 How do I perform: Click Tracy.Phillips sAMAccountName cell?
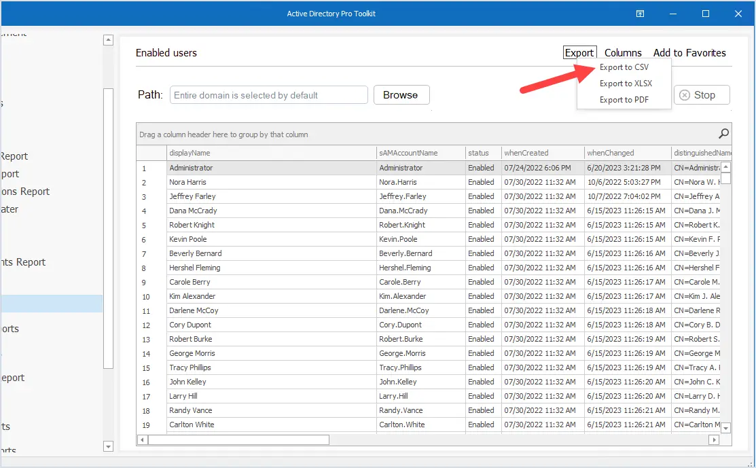(x=420, y=367)
